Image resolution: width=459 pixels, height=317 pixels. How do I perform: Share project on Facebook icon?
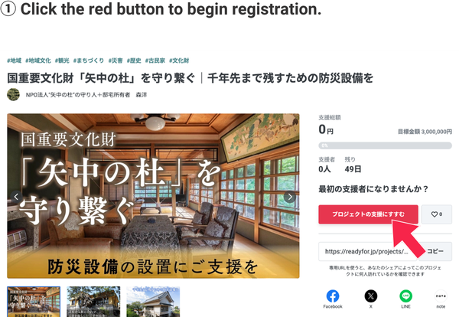[x=333, y=296]
